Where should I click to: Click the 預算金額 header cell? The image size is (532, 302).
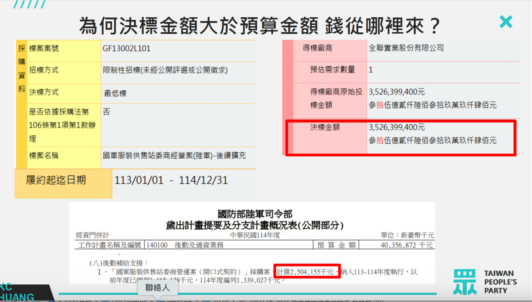click(x=336, y=245)
